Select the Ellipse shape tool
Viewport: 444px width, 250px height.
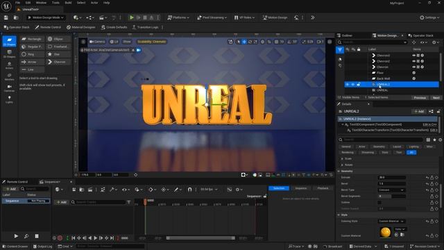[58, 39]
